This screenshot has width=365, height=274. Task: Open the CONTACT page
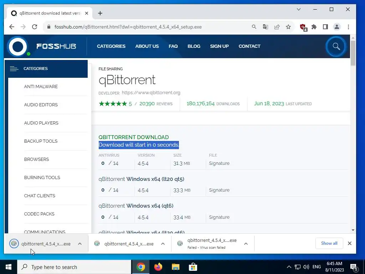pos(249,46)
